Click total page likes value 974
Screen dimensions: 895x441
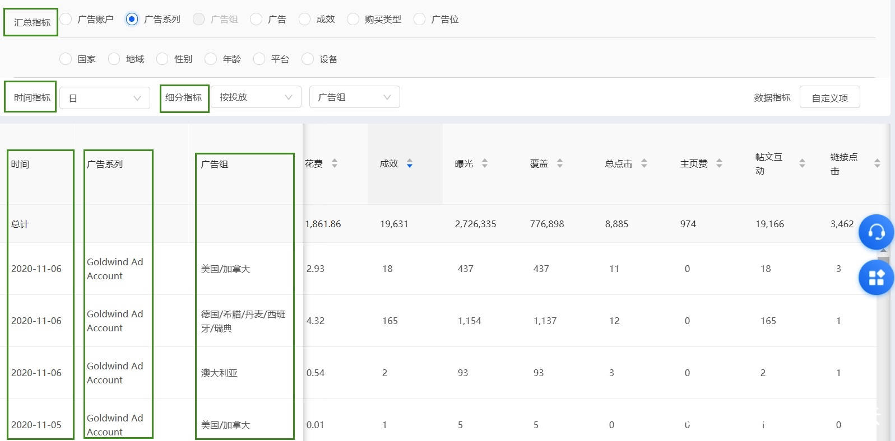(x=688, y=224)
